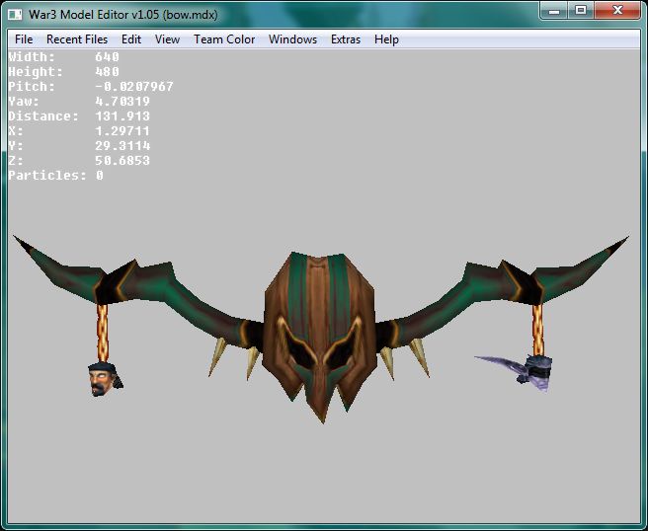Open the Help menu

coord(386,39)
